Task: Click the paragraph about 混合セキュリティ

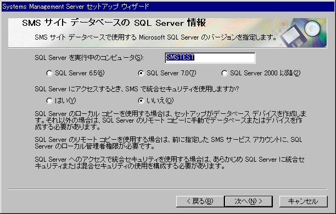Action: [x=170, y=162]
